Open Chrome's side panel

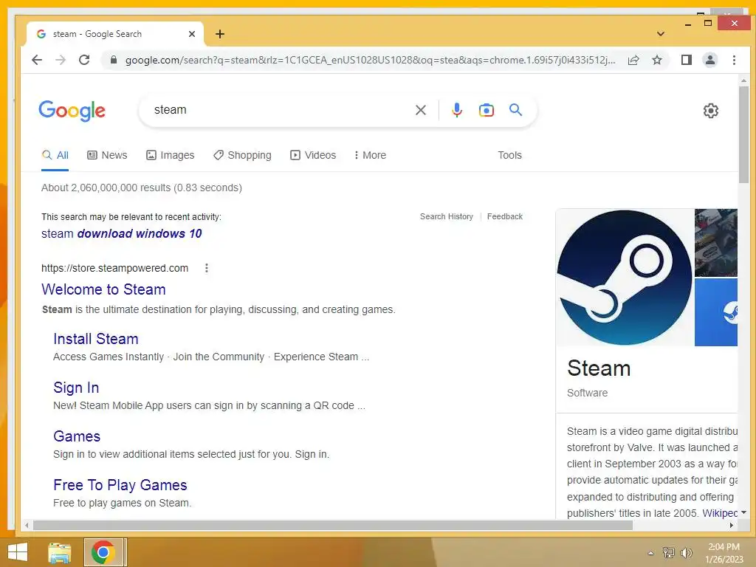(x=686, y=60)
